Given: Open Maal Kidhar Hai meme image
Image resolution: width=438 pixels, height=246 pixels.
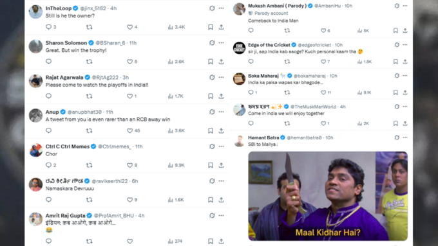Looking at the screenshot, I should [328, 196].
